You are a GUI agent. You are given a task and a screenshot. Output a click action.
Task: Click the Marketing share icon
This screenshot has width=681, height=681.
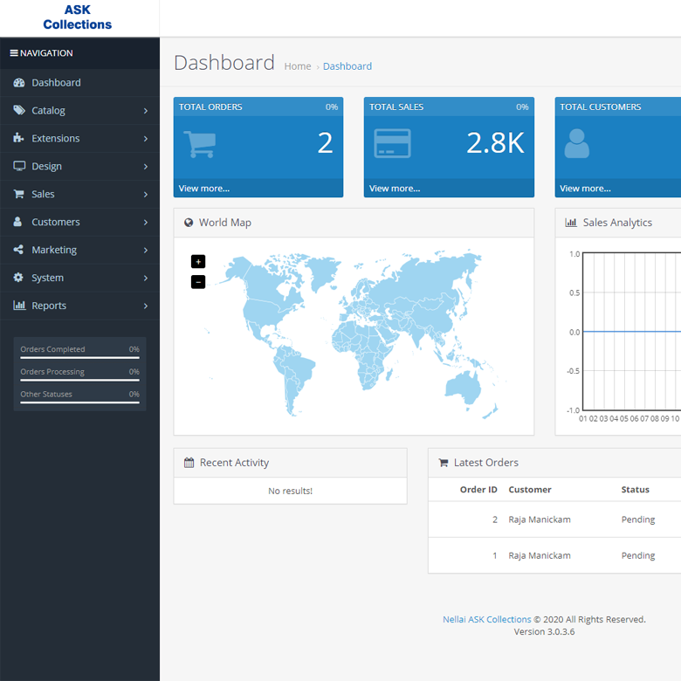pyautogui.click(x=19, y=251)
